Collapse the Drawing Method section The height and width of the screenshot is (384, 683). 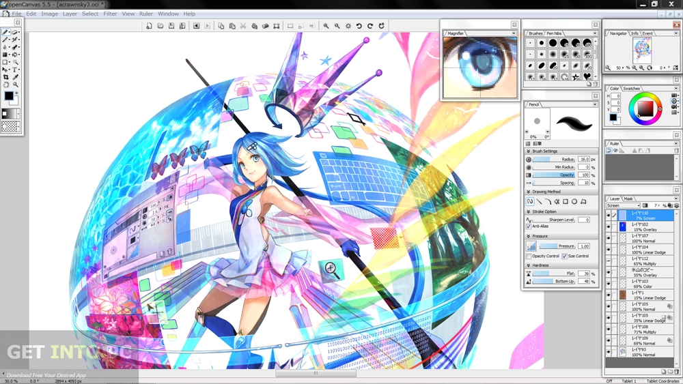coord(529,192)
